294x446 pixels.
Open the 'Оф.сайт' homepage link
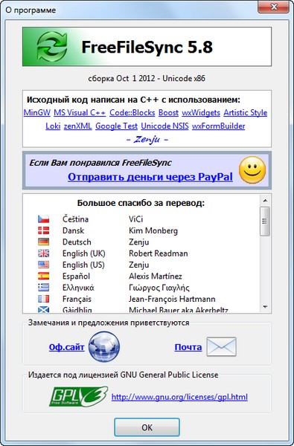point(67,347)
